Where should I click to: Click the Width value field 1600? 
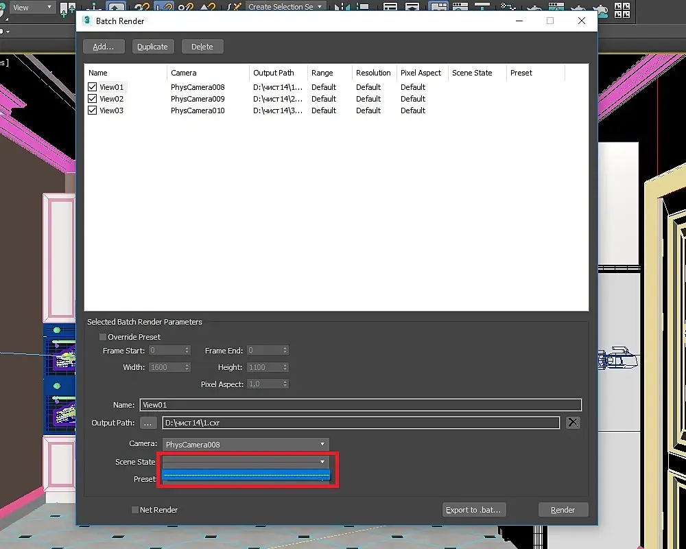(x=167, y=367)
